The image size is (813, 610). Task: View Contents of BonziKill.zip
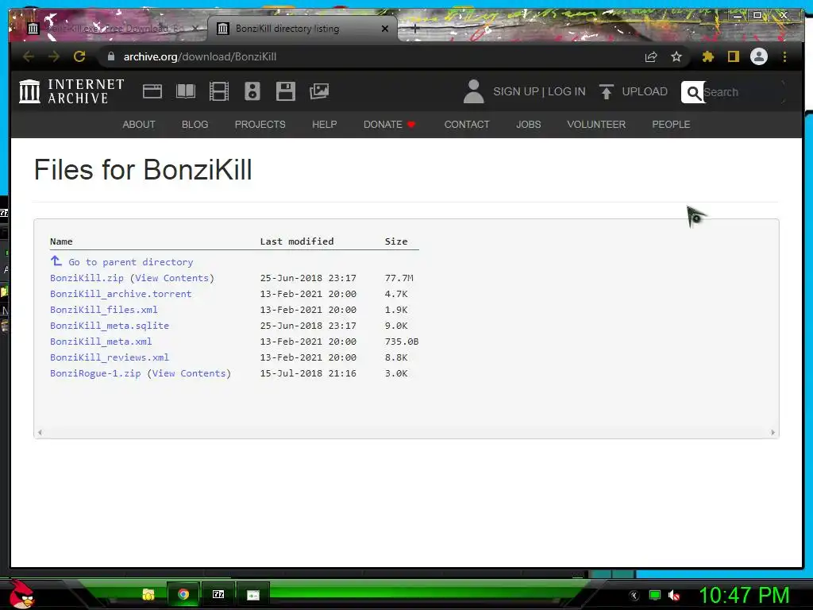(x=171, y=278)
